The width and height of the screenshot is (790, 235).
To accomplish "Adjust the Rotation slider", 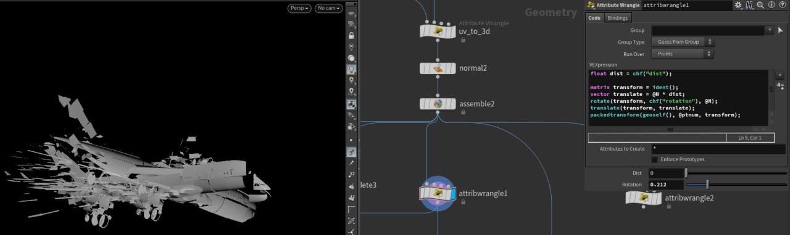I will click(x=736, y=185).
